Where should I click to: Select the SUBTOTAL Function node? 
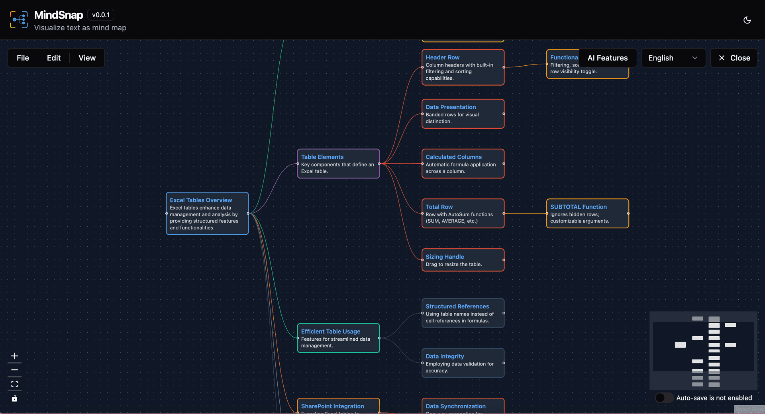click(x=587, y=214)
